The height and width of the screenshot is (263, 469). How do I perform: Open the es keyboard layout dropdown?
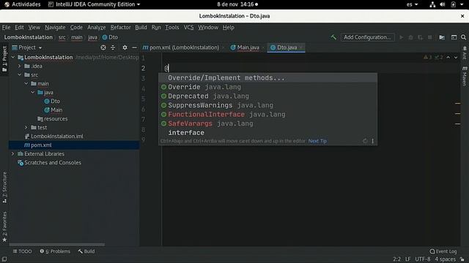coord(412,4)
